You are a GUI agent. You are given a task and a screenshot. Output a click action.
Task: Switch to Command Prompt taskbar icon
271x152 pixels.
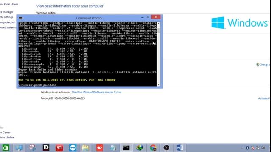[x=126, y=148]
